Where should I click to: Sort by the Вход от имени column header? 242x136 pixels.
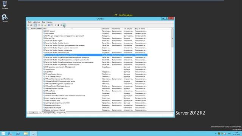pos(141,29)
